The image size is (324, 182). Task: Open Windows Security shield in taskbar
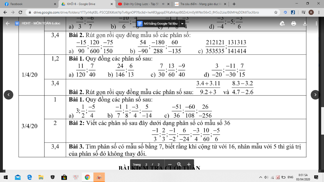(x=53, y=177)
